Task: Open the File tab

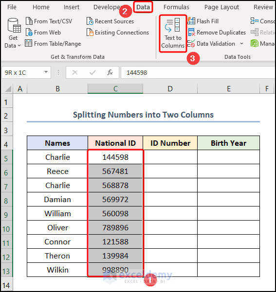Action: (x=12, y=7)
